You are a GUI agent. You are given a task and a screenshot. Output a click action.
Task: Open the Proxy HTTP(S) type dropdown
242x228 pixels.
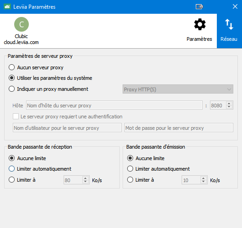click(x=178, y=89)
